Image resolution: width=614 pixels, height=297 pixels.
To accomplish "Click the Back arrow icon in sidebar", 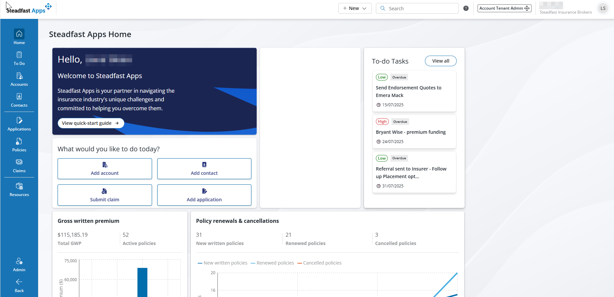I will click(x=19, y=282).
